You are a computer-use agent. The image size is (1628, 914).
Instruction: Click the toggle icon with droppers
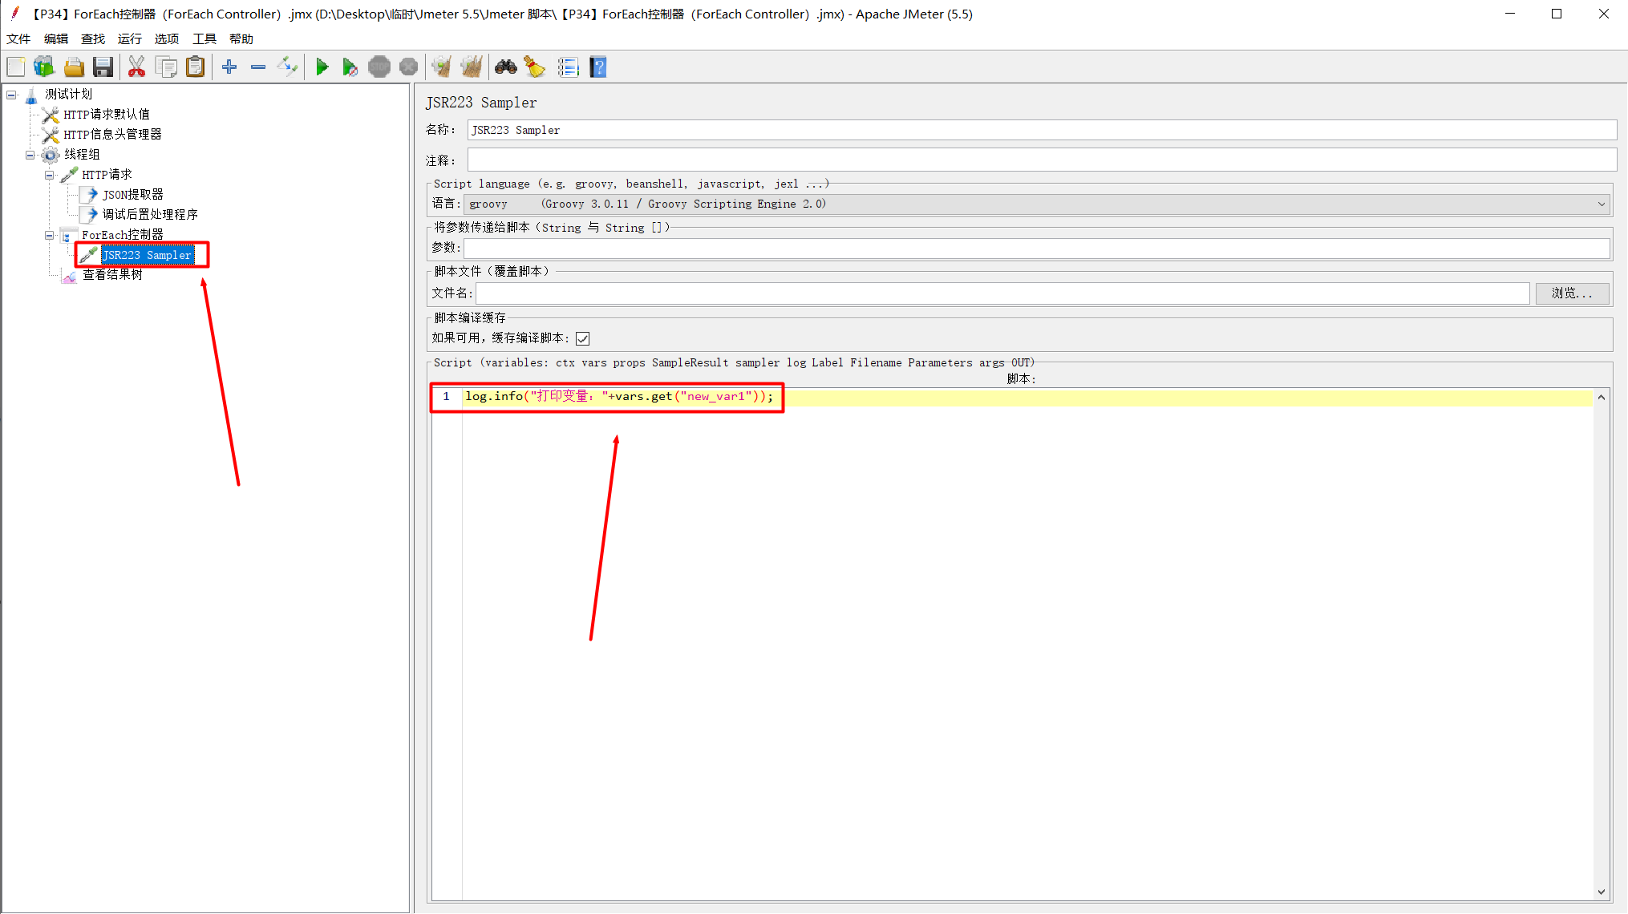click(287, 67)
